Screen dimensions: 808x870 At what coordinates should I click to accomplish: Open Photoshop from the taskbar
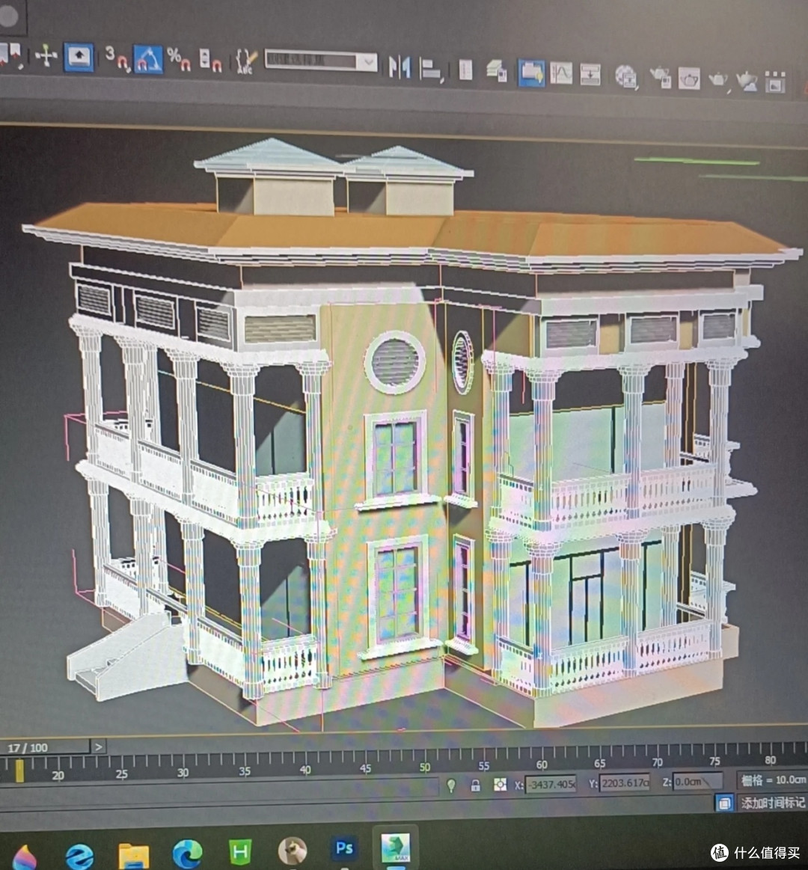(344, 848)
